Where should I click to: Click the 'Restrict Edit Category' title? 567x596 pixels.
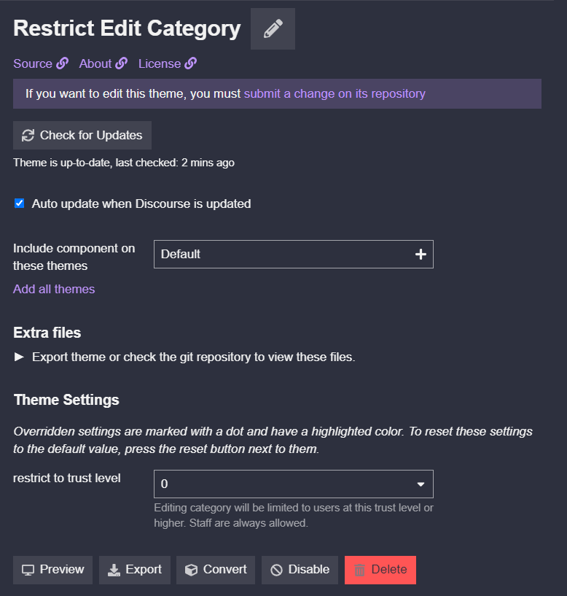[x=128, y=28]
